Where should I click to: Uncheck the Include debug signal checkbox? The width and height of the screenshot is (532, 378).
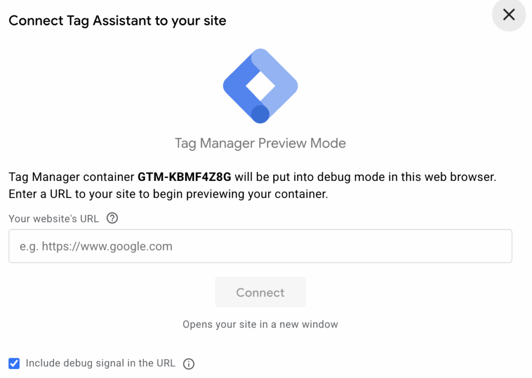[14, 363]
